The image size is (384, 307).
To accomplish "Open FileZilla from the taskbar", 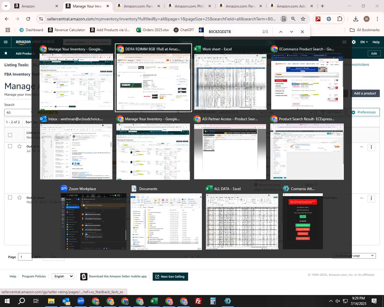I will pyautogui.click(x=198, y=301).
